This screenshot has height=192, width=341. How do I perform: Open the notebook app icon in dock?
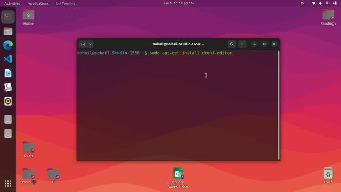point(8,87)
